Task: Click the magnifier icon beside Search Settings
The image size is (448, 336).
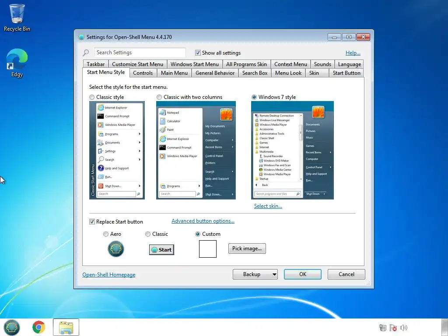Action: tap(86, 52)
